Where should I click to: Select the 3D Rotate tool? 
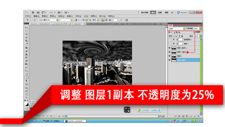pyautogui.click(x=26, y=88)
